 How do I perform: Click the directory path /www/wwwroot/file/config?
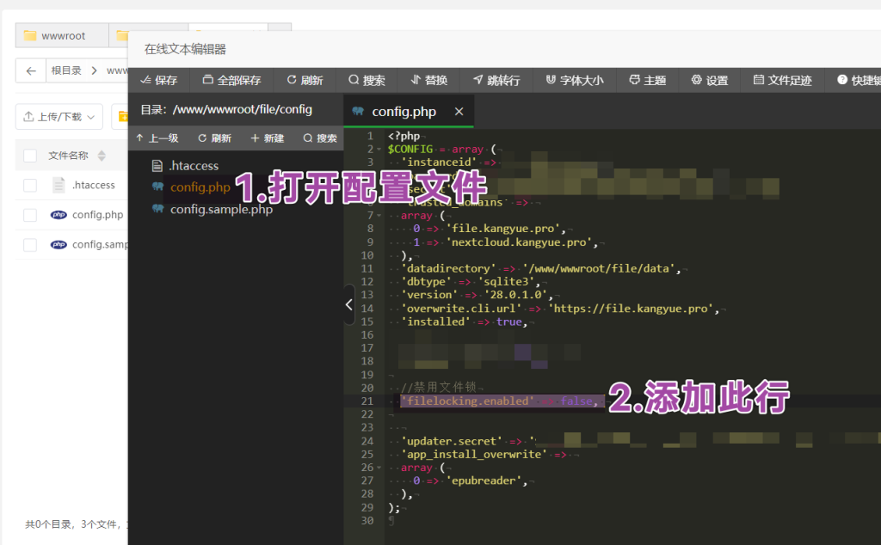click(242, 109)
